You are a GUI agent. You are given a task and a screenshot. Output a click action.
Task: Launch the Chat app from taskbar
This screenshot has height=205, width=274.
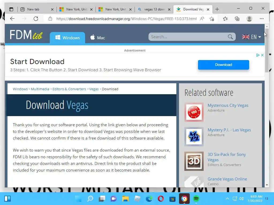113,199
